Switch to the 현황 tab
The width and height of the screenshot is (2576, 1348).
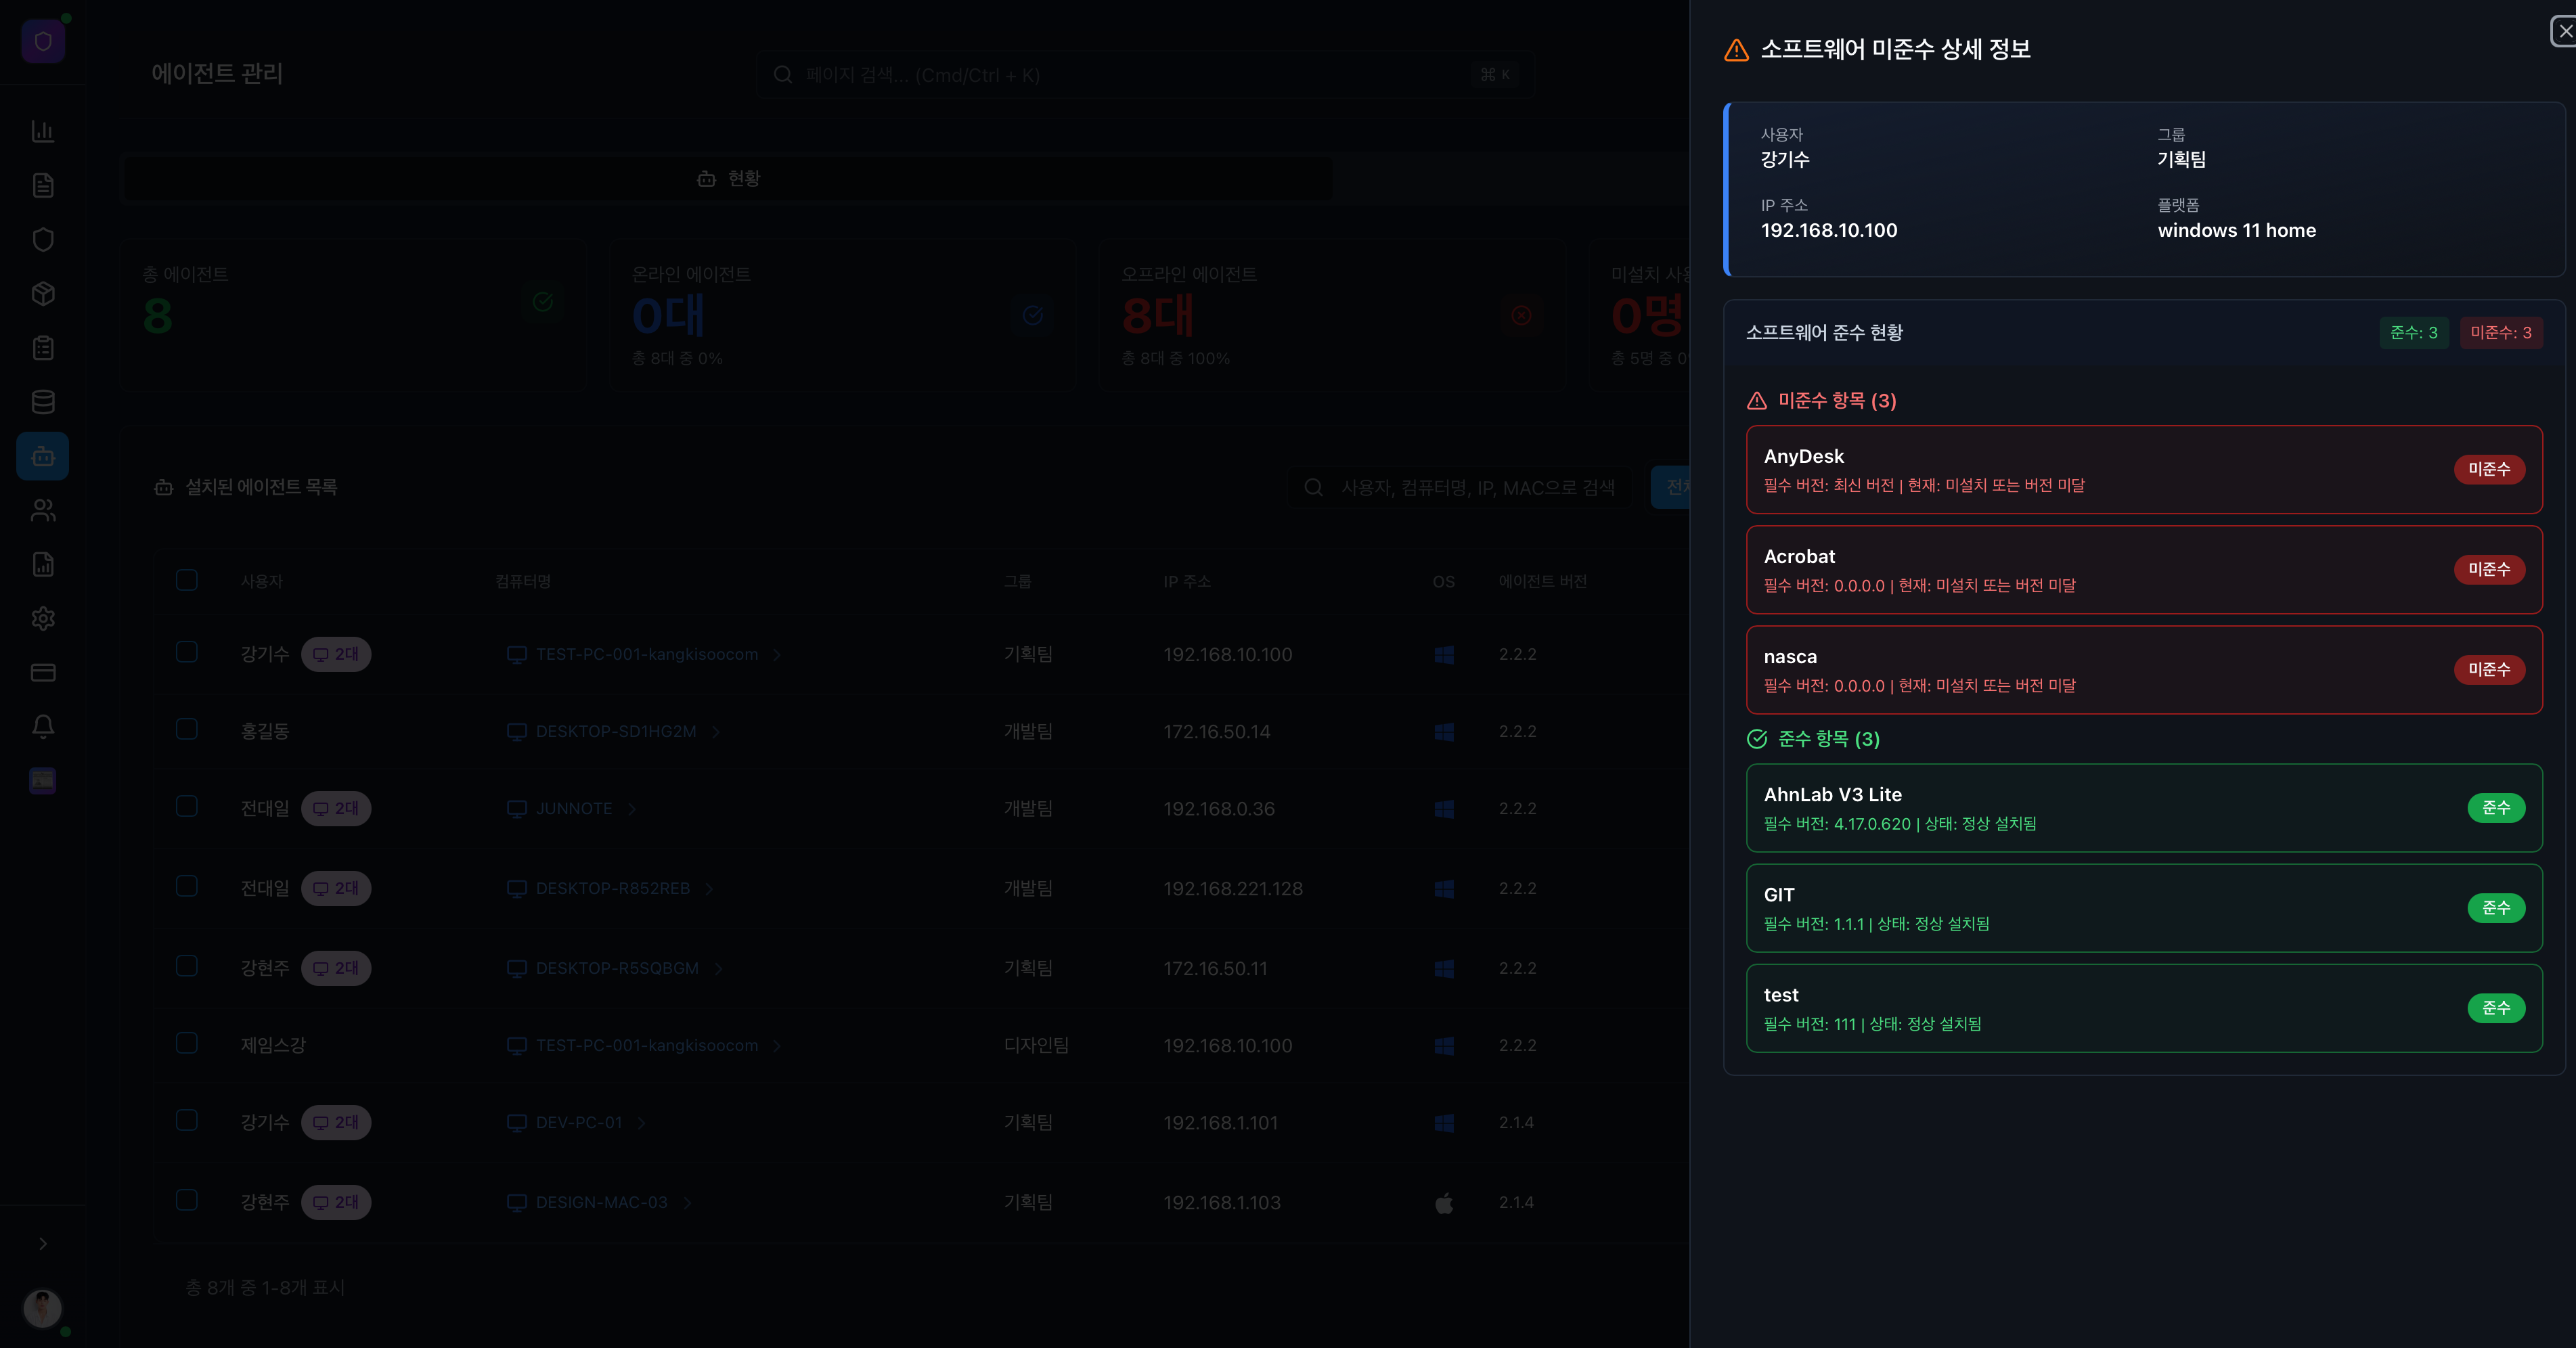click(727, 178)
